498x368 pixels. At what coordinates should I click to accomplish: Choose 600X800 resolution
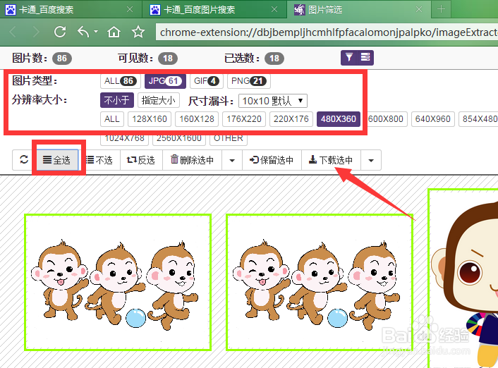pos(387,119)
